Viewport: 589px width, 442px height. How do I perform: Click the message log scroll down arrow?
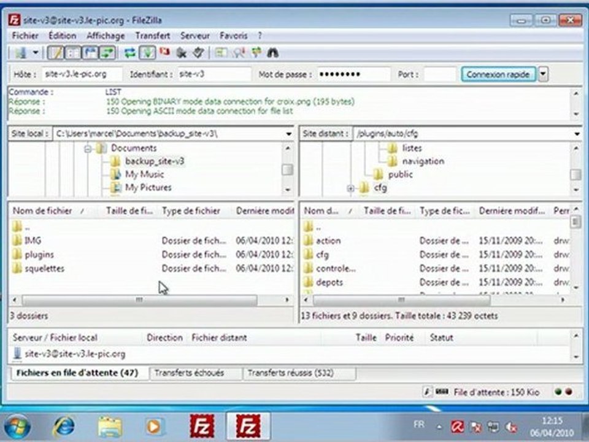[x=576, y=114]
